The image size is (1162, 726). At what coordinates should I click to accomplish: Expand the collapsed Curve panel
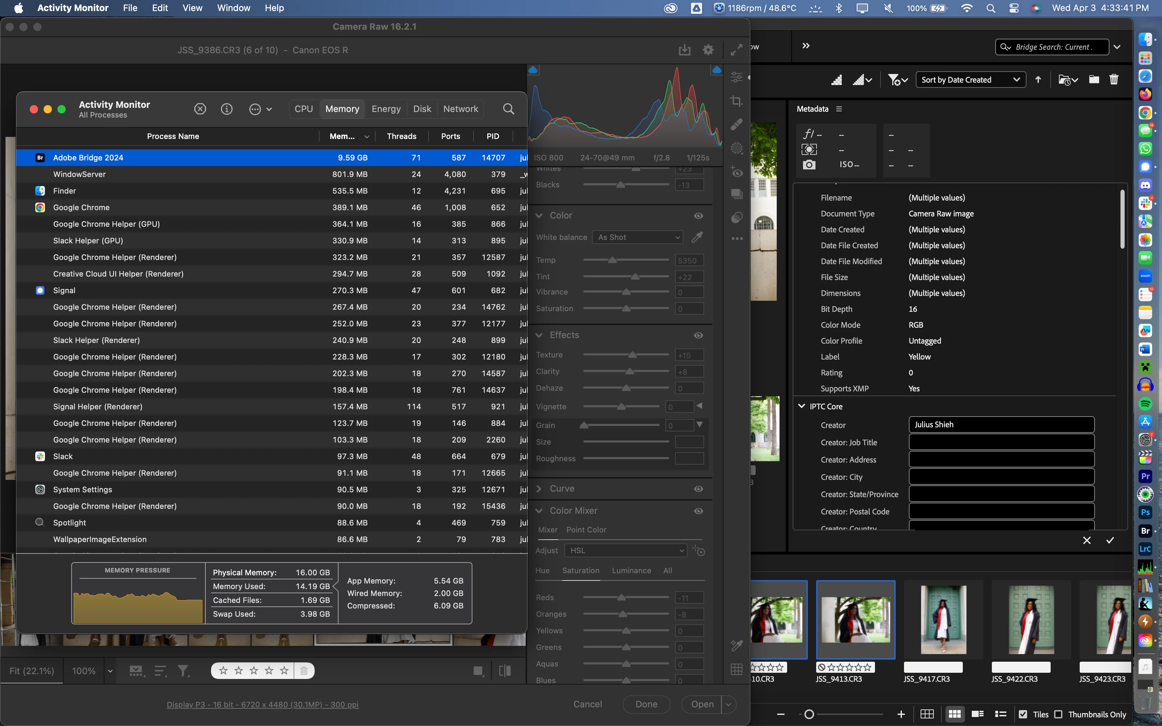(539, 489)
